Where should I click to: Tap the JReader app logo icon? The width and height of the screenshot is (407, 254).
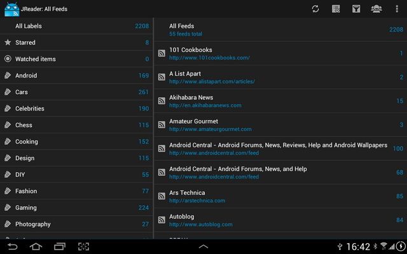[11, 10]
